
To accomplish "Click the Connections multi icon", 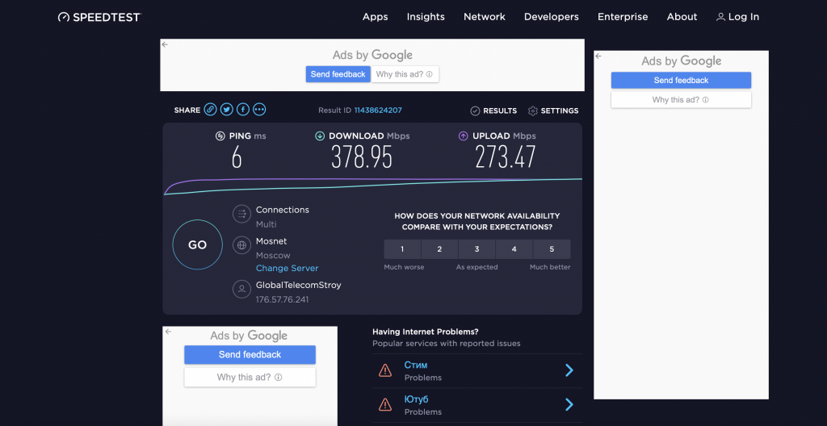I will [241, 214].
